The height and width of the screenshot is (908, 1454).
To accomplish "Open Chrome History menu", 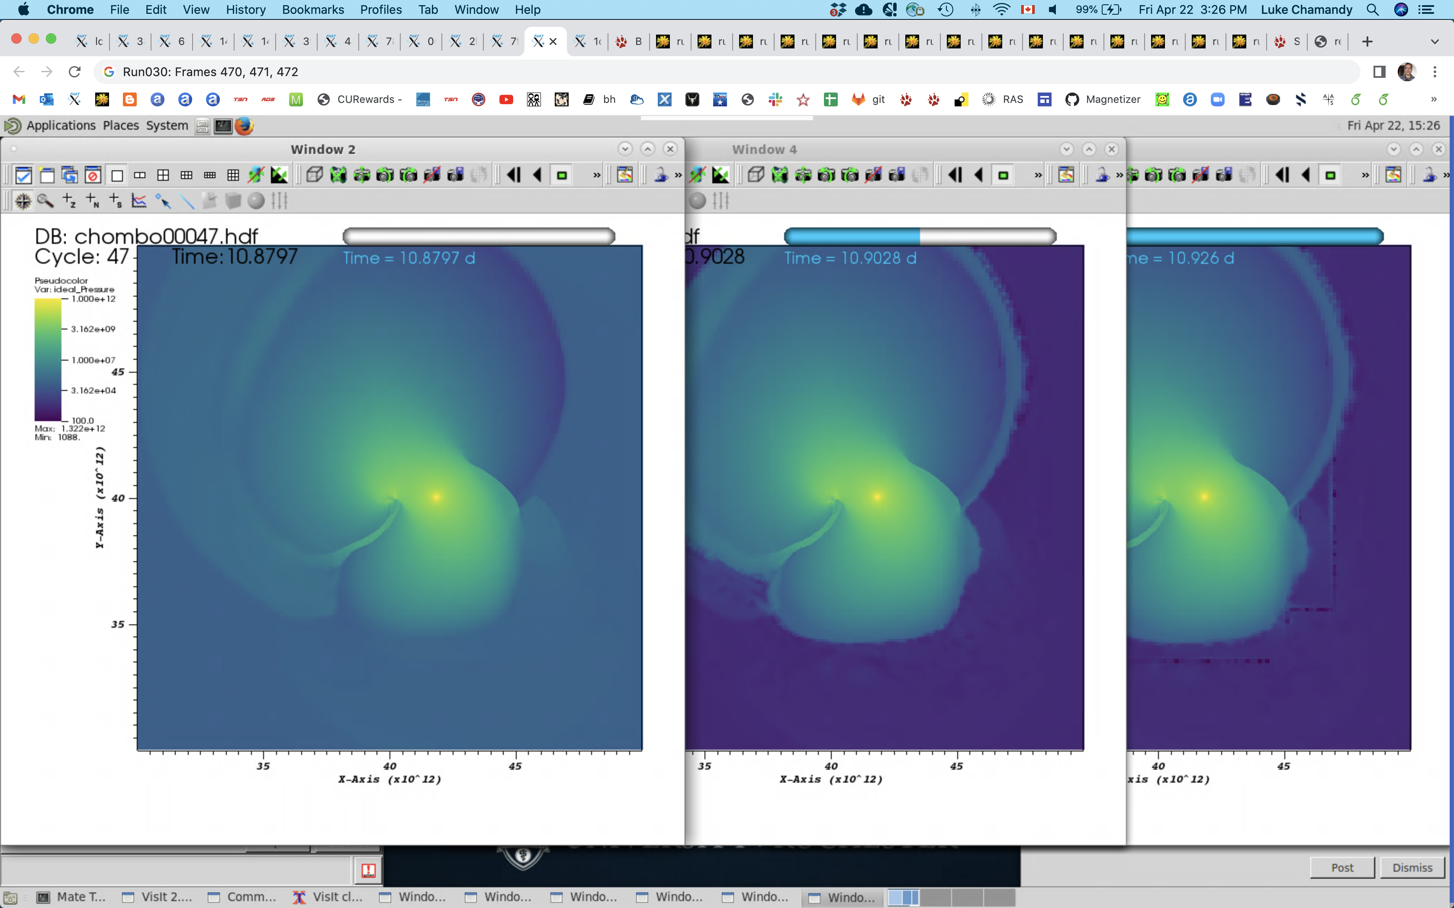I will point(246,10).
